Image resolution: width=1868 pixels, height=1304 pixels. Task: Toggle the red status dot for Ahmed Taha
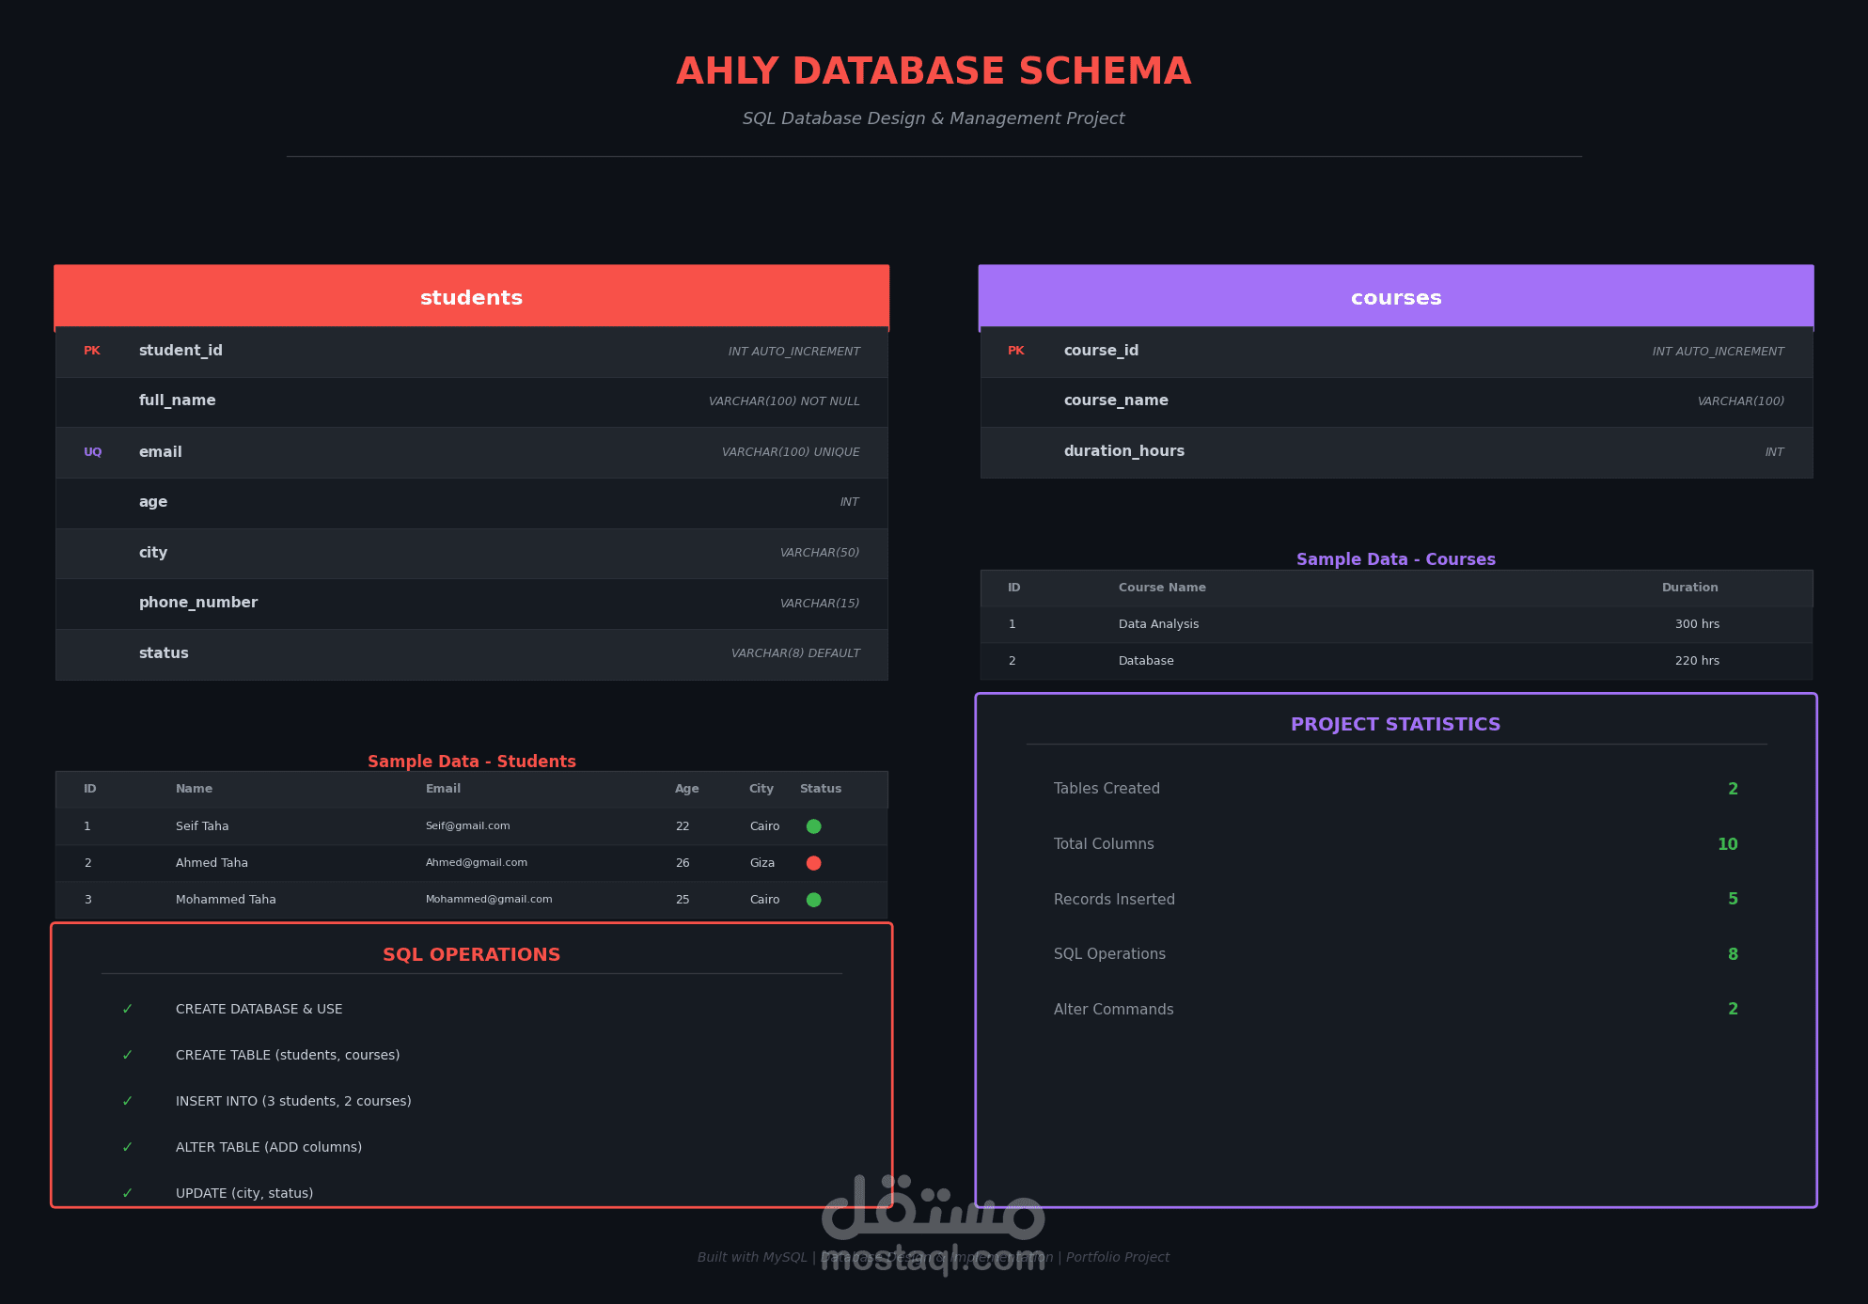click(x=813, y=862)
